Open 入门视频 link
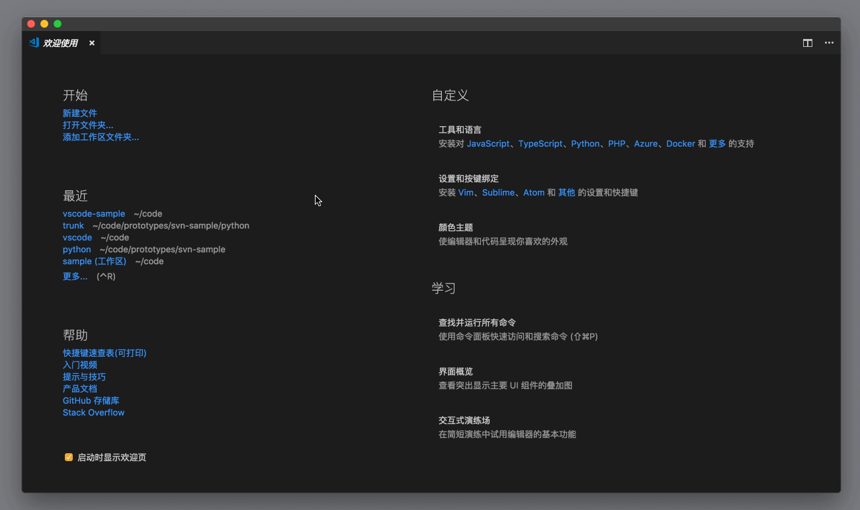The width and height of the screenshot is (860, 510). (x=80, y=365)
